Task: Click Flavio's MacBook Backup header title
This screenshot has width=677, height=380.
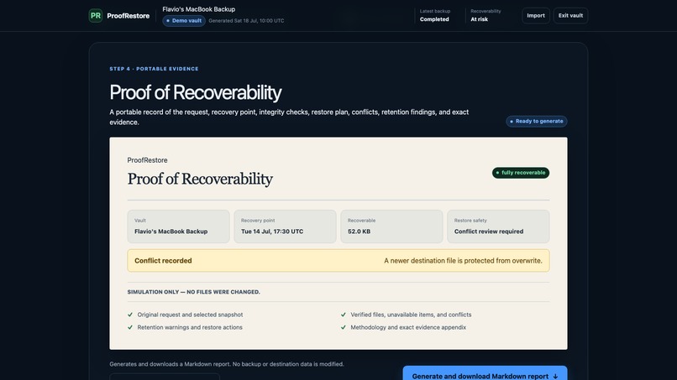Action: click(198, 9)
